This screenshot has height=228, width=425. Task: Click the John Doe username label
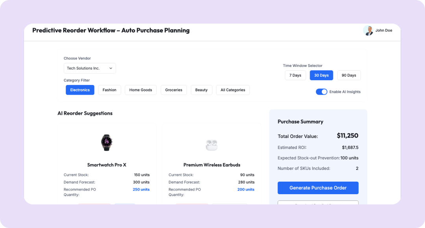pyautogui.click(x=384, y=31)
